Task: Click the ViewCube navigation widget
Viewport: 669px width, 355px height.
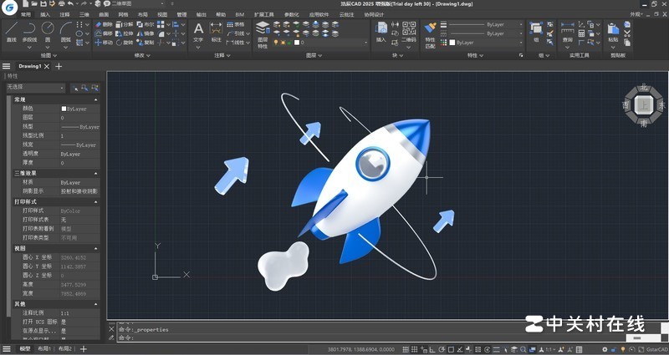Action: [643, 104]
